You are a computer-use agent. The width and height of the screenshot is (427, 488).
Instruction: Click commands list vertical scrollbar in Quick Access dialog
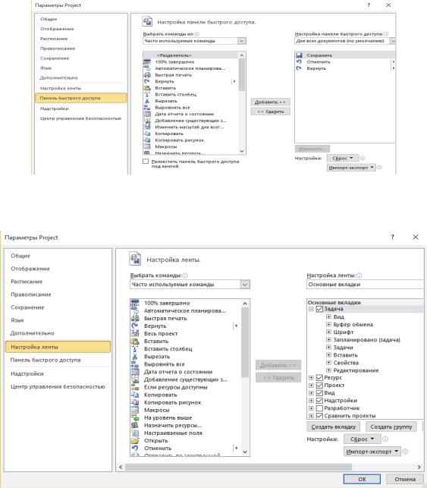coord(242,74)
